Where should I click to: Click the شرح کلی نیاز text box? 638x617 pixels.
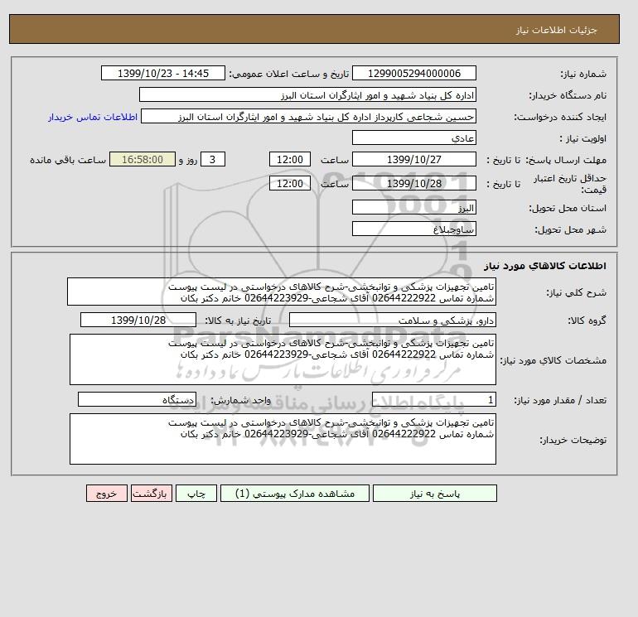(282, 292)
